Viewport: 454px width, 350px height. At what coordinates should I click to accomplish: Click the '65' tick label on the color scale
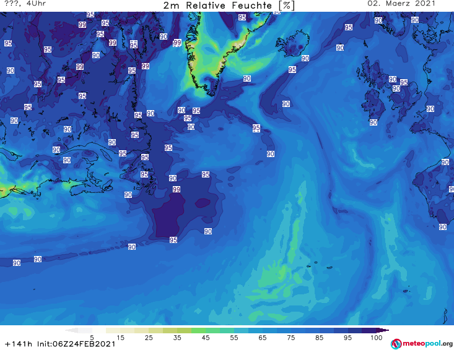(263, 337)
